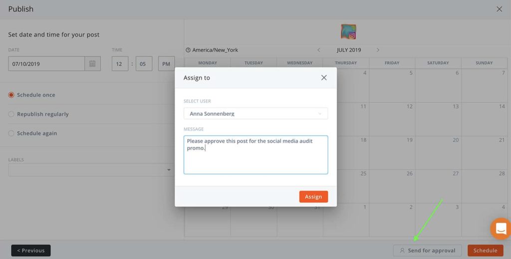Click the clock icon beside America/New_York
511x259 pixels.
click(188, 50)
